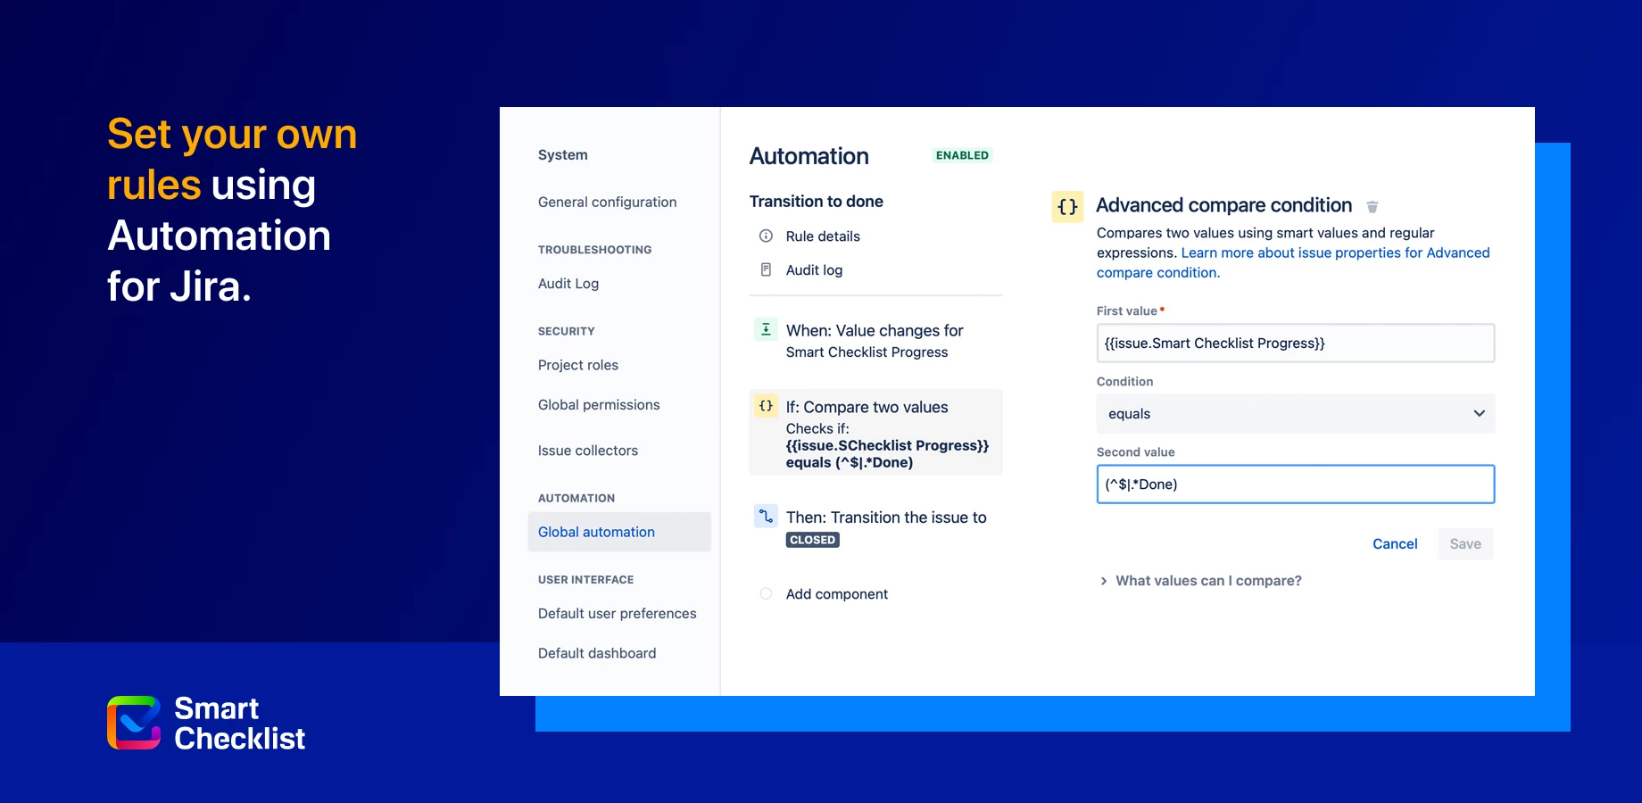Click the transition arrow icon beside Then step

click(x=765, y=516)
